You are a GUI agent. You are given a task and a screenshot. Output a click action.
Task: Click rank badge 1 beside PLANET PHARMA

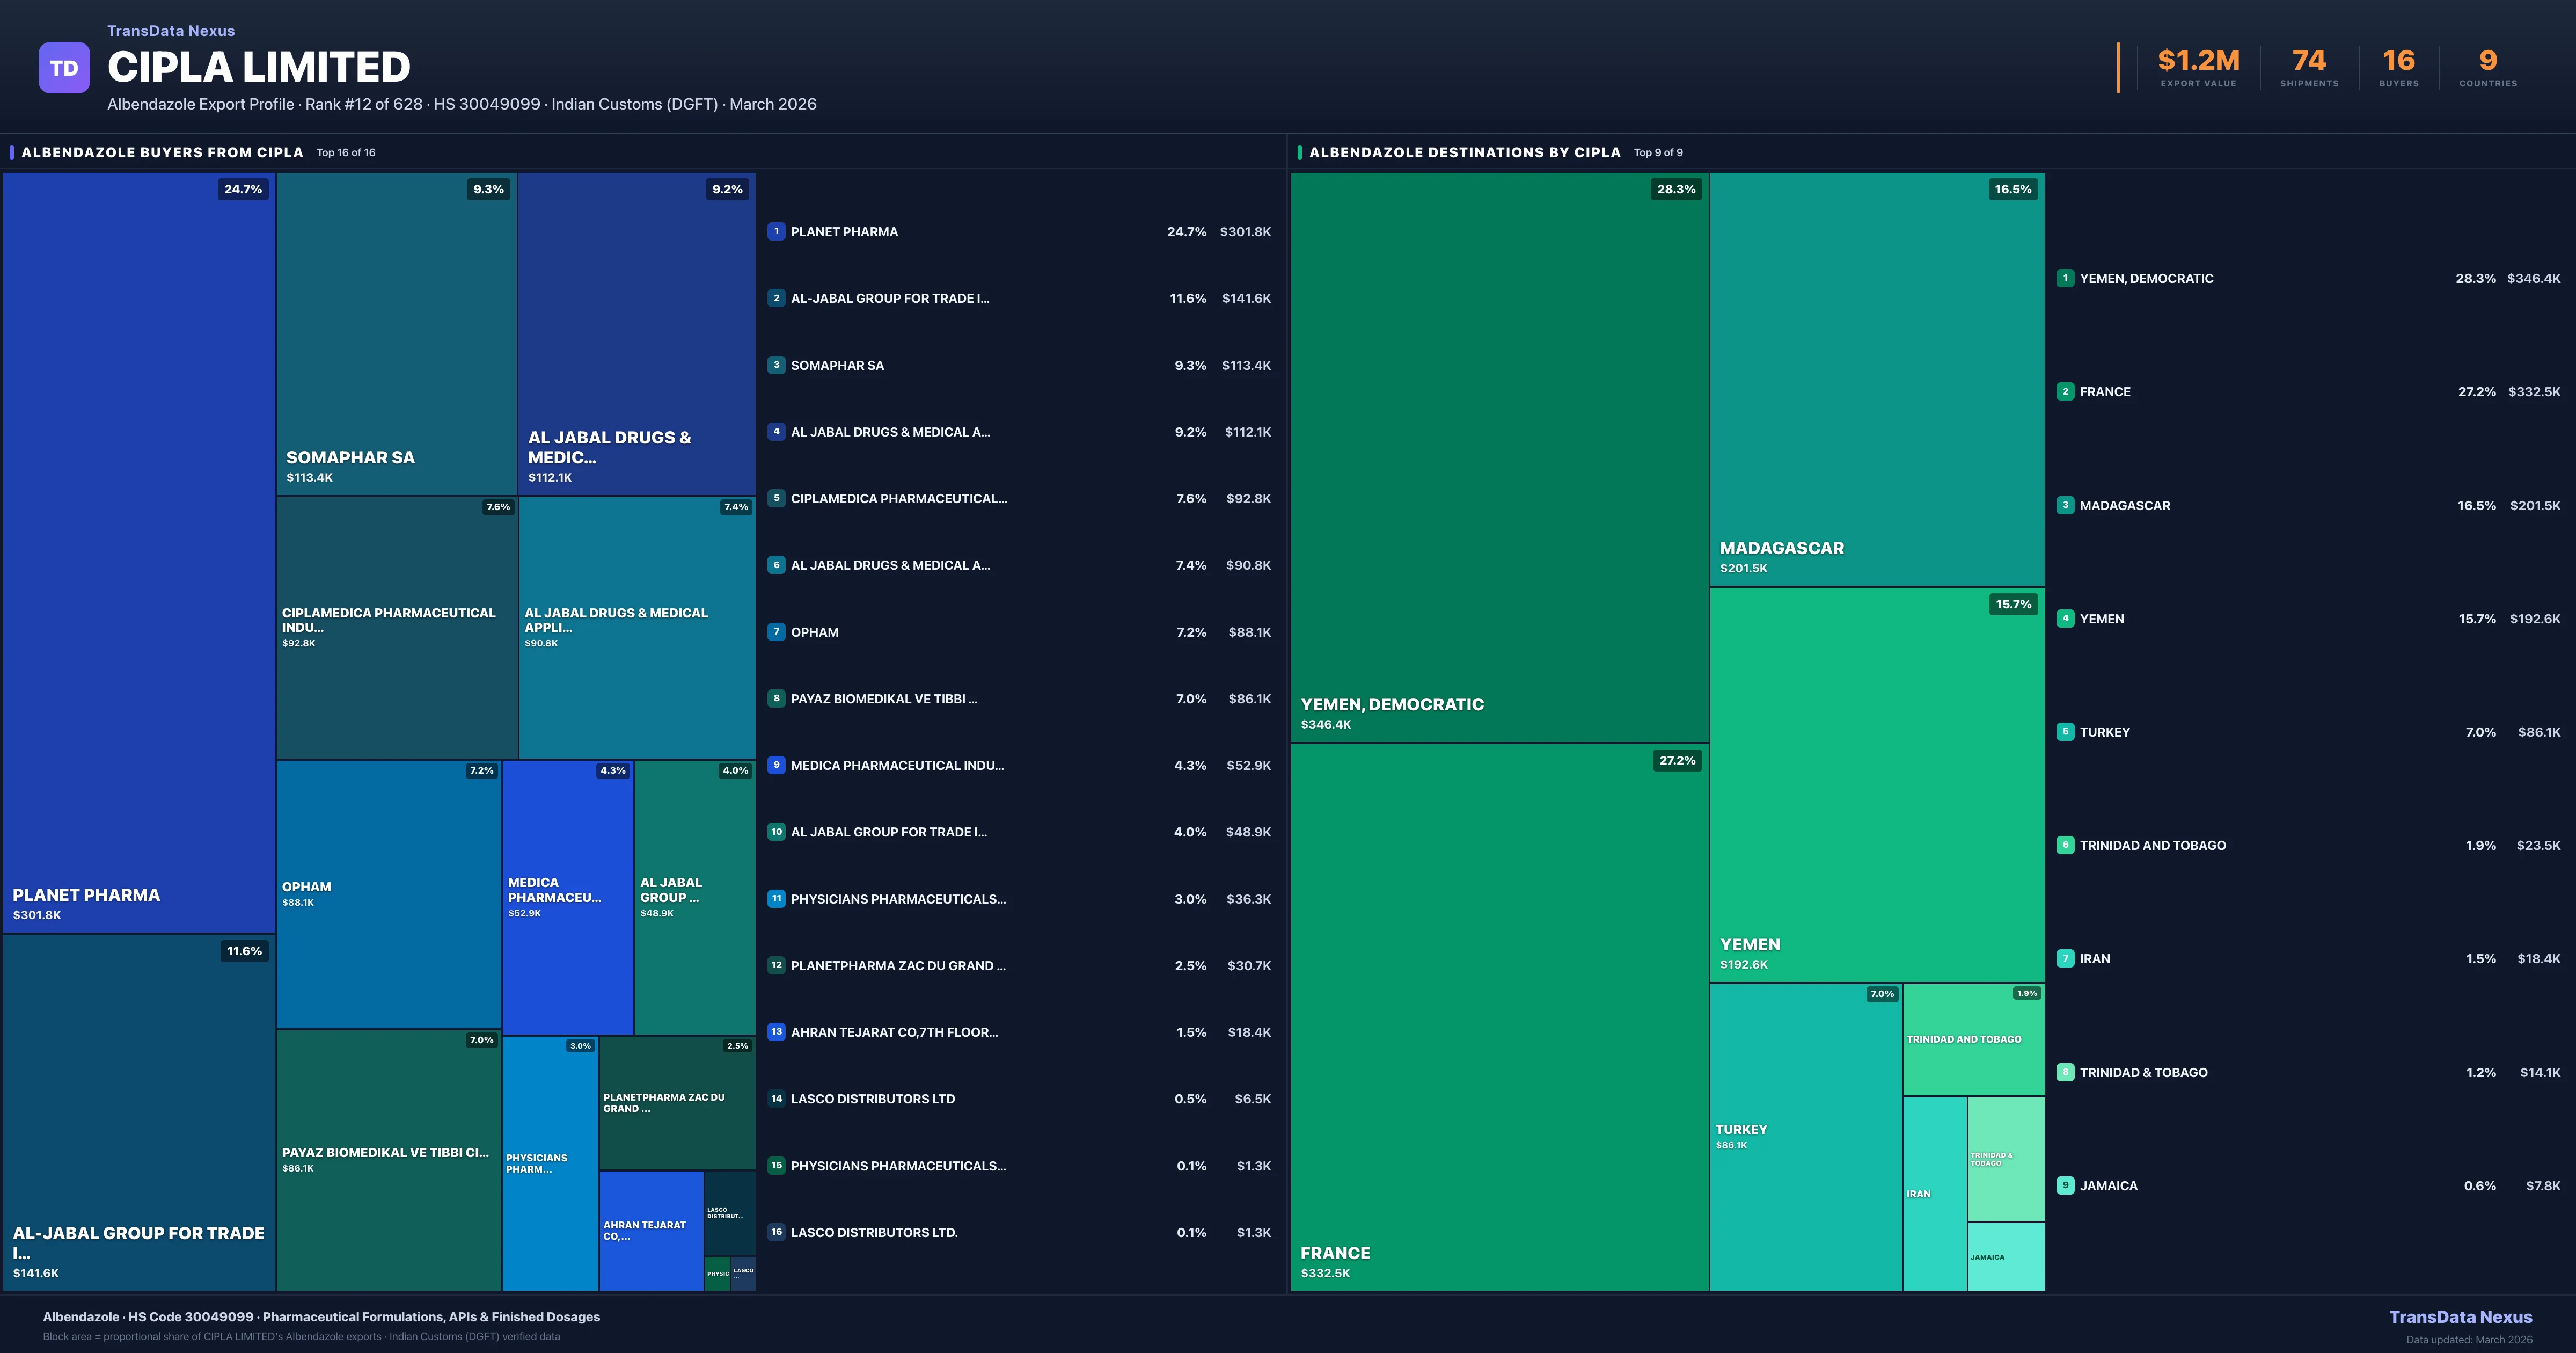(x=776, y=231)
